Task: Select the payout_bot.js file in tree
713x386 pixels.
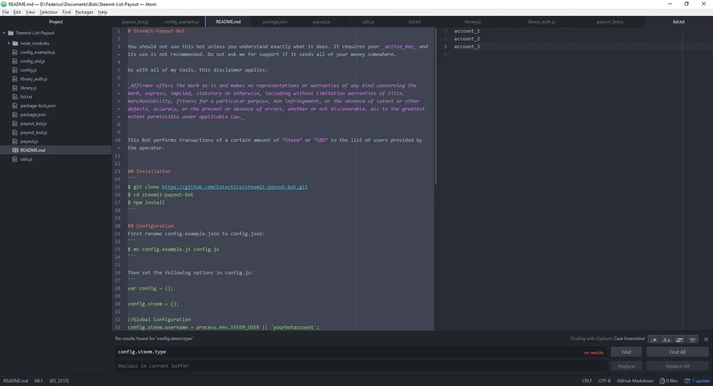Action: click(33, 124)
